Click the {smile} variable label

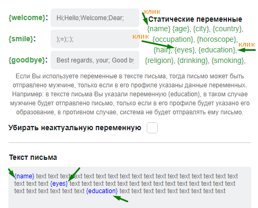point(21,39)
